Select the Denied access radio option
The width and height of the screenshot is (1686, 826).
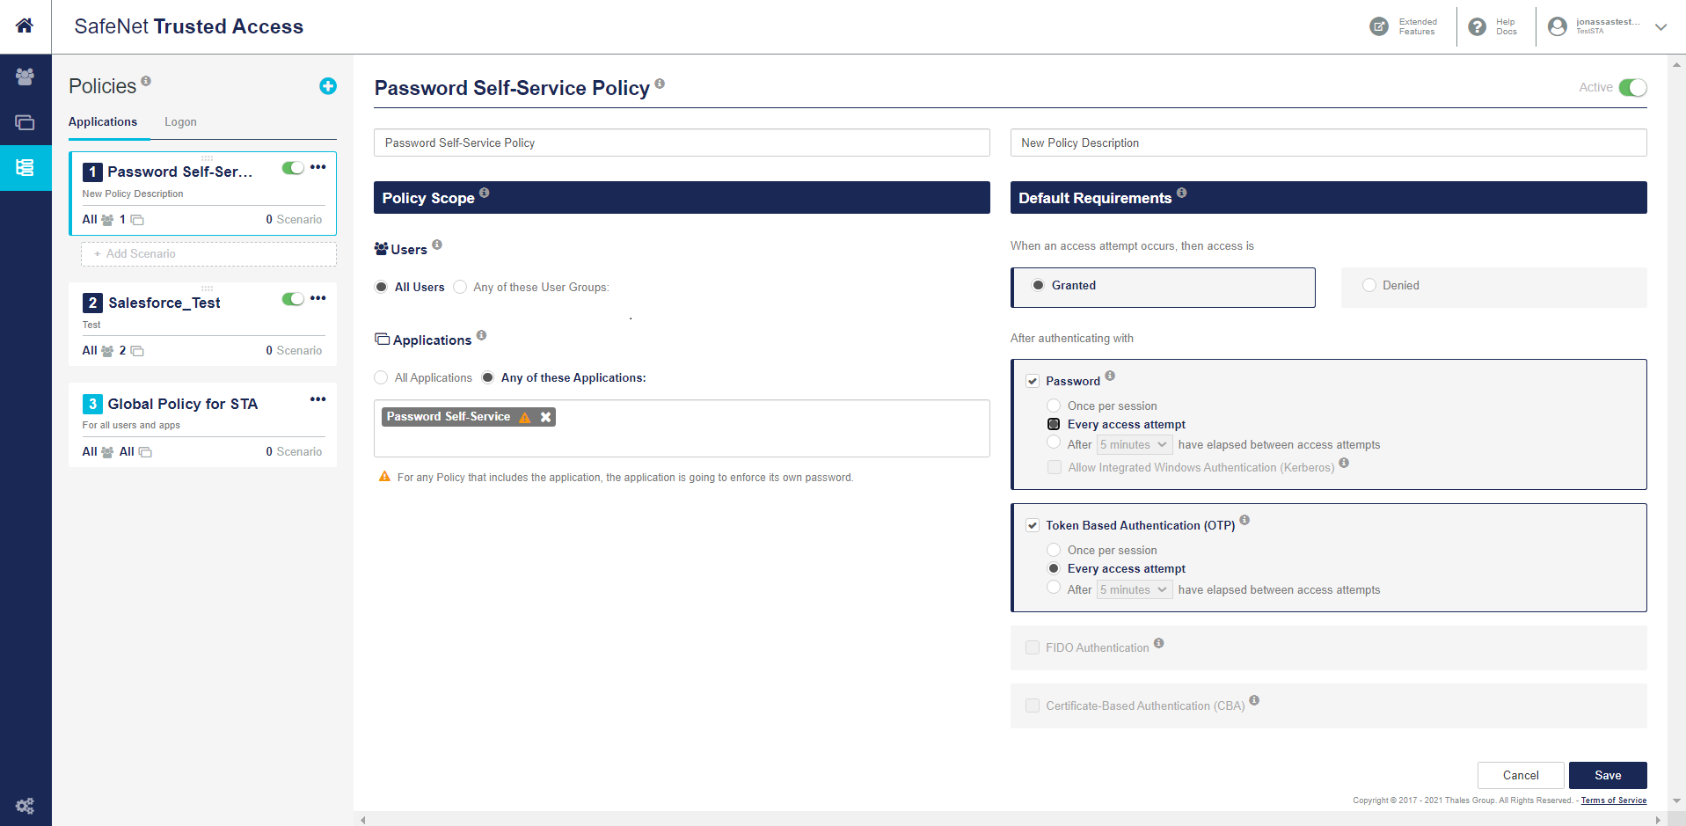pyautogui.click(x=1369, y=285)
